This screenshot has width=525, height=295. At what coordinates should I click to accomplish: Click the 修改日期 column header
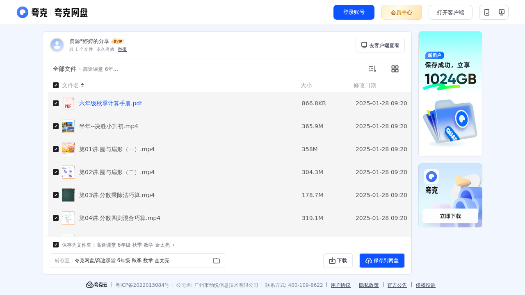click(x=365, y=85)
